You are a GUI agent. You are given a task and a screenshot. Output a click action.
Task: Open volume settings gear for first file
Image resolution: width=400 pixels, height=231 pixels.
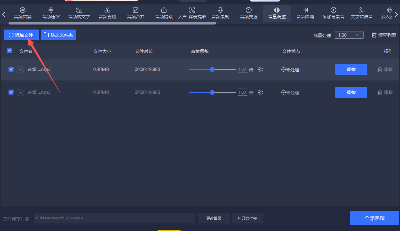point(260,69)
